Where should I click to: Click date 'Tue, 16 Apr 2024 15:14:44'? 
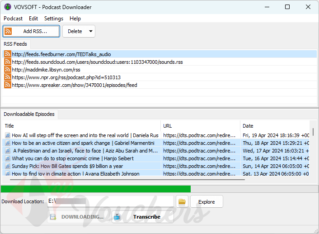276,158
